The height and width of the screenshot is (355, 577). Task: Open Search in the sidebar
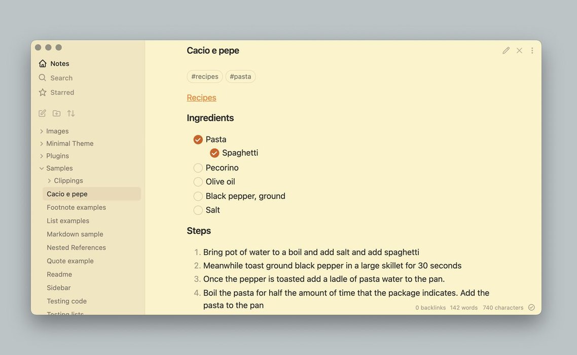(x=61, y=78)
